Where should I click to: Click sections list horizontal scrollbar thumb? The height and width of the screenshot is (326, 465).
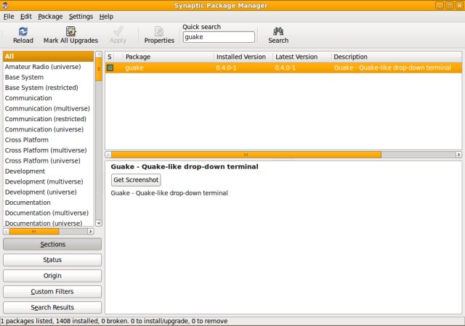33,231
